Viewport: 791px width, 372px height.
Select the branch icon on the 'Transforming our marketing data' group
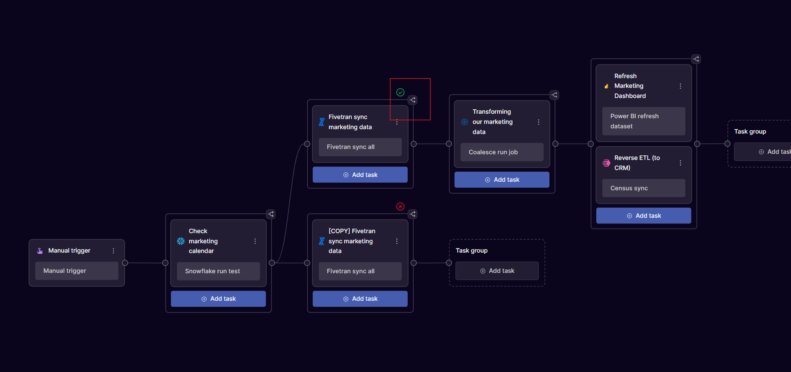tap(554, 95)
